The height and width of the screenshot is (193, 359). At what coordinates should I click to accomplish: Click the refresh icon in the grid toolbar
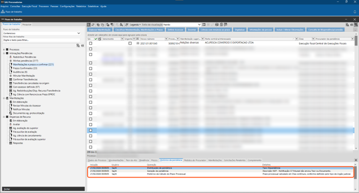point(93,24)
